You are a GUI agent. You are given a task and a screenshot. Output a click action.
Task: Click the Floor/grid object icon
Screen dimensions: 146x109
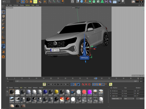[x=115, y=2]
